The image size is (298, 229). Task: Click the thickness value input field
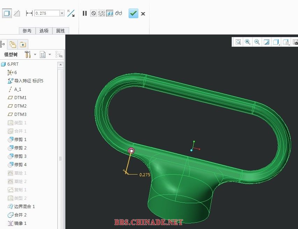pyautogui.click(x=47, y=13)
